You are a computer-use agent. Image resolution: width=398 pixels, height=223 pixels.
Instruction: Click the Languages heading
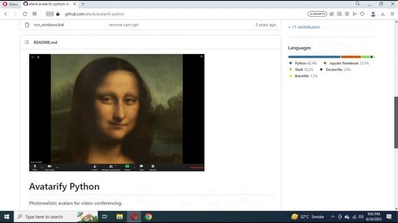(300, 48)
